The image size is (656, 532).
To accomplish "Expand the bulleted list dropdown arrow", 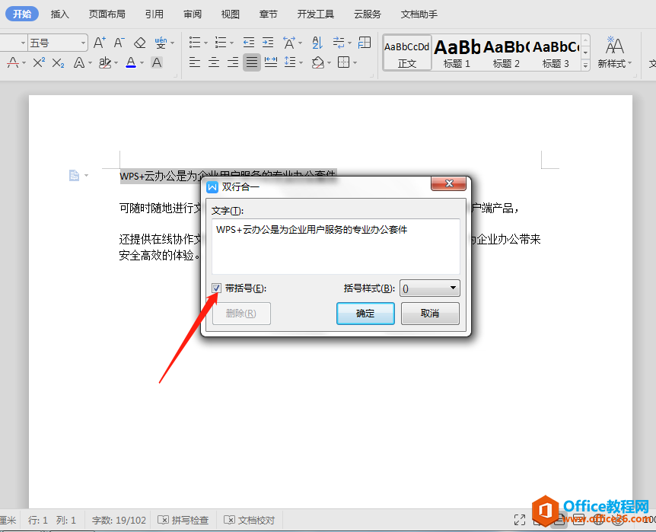I will 205,43.
